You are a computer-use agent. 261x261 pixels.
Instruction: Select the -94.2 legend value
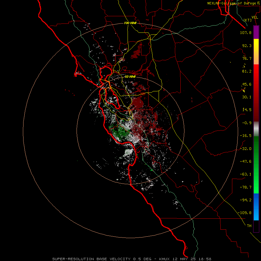pos(246,200)
